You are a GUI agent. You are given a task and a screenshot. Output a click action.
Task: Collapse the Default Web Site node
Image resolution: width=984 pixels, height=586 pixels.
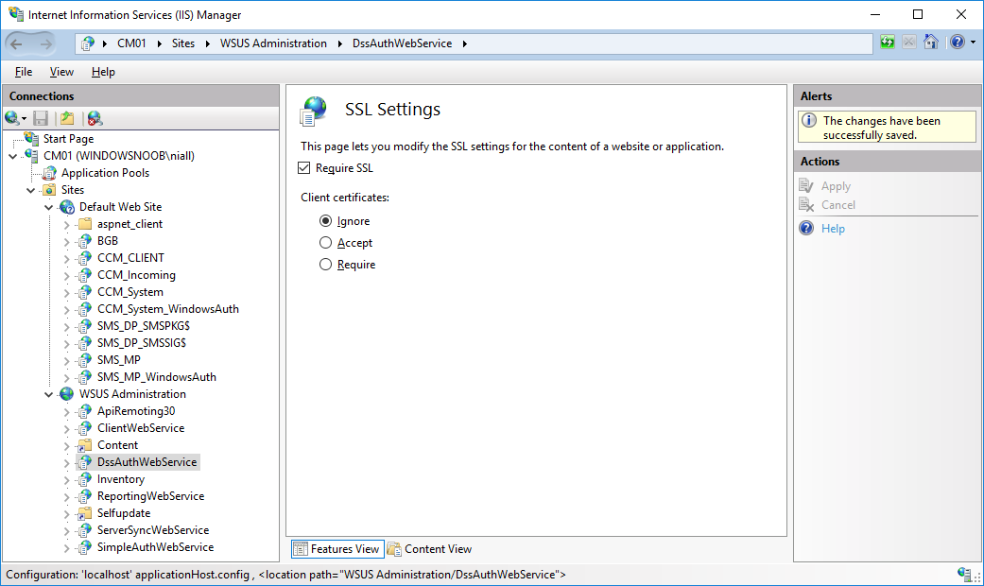[x=49, y=207]
